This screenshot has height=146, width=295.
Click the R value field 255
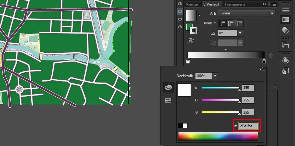248,88
